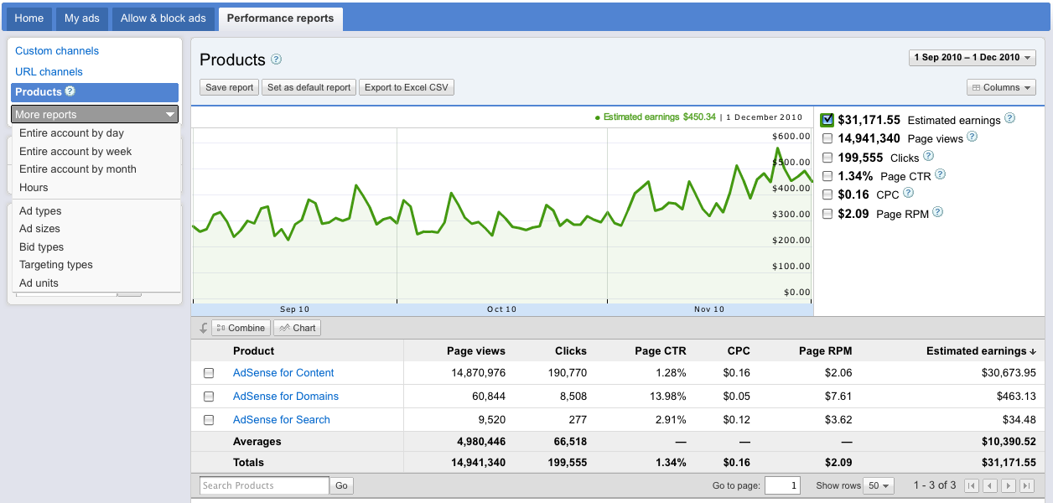Enable Page CTR chart metric checkbox
Image resolution: width=1053 pixels, height=503 pixels.
point(828,176)
